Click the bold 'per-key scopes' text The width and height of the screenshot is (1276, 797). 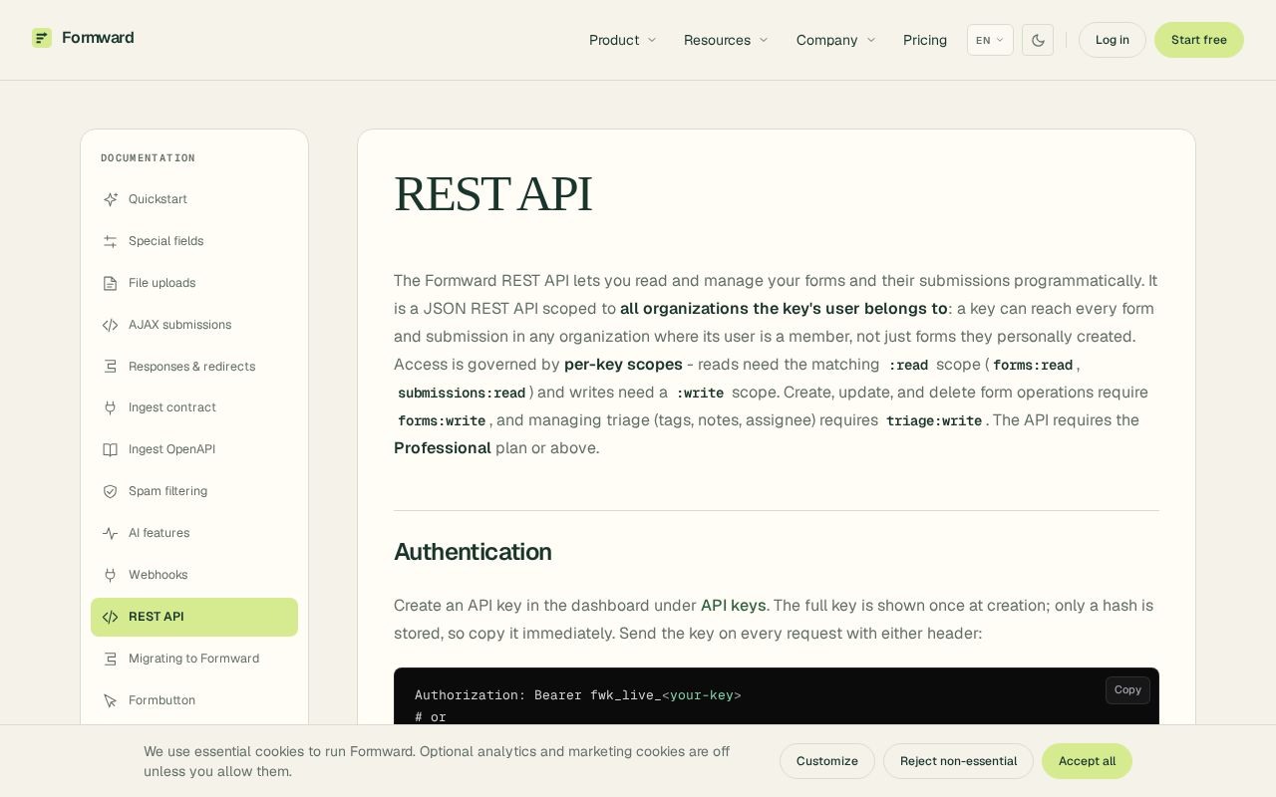pos(623,365)
